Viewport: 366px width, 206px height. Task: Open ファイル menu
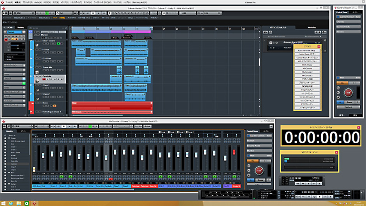coord(9,2)
